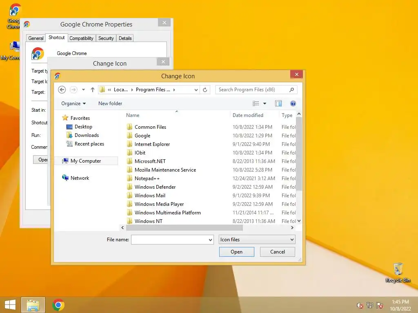Click Recent places icon in sidebar
Screen dimensions: 418x313
pos(69,144)
